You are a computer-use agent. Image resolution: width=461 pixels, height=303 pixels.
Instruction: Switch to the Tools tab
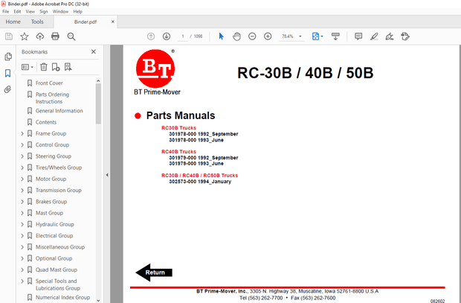37,22
